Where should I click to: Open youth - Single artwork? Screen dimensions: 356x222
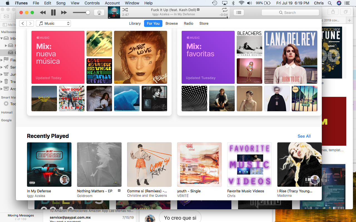pyautogui.click(x=199, y=165)
